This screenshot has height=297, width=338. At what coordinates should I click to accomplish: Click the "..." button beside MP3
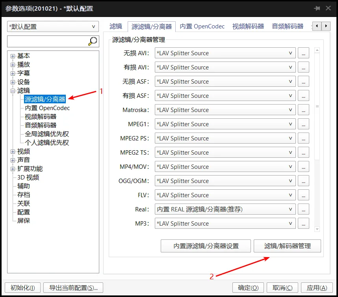[303, 223]
